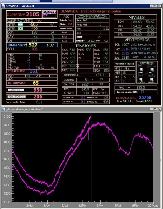163x209 pixels.
Task: Click the _demandauruguay Window 2 title icon
Action: (x=4, y=109)
